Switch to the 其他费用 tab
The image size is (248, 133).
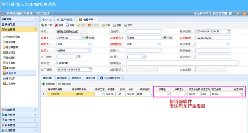(x=76, y=78)
